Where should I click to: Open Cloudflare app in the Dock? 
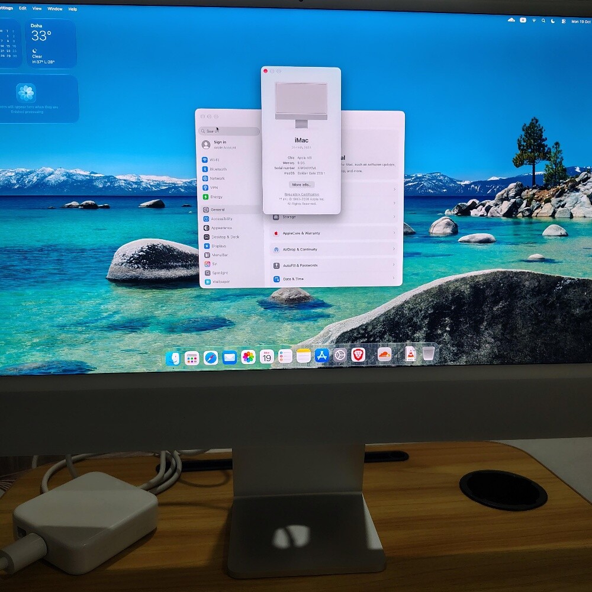pyautogui.click(x=384, y=354)
